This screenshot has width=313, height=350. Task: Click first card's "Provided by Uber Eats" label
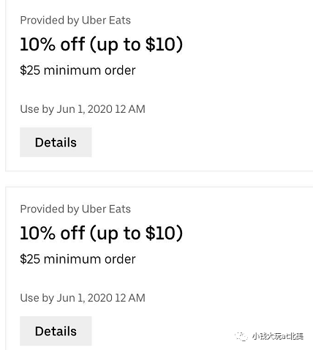(x=75, y=21)
